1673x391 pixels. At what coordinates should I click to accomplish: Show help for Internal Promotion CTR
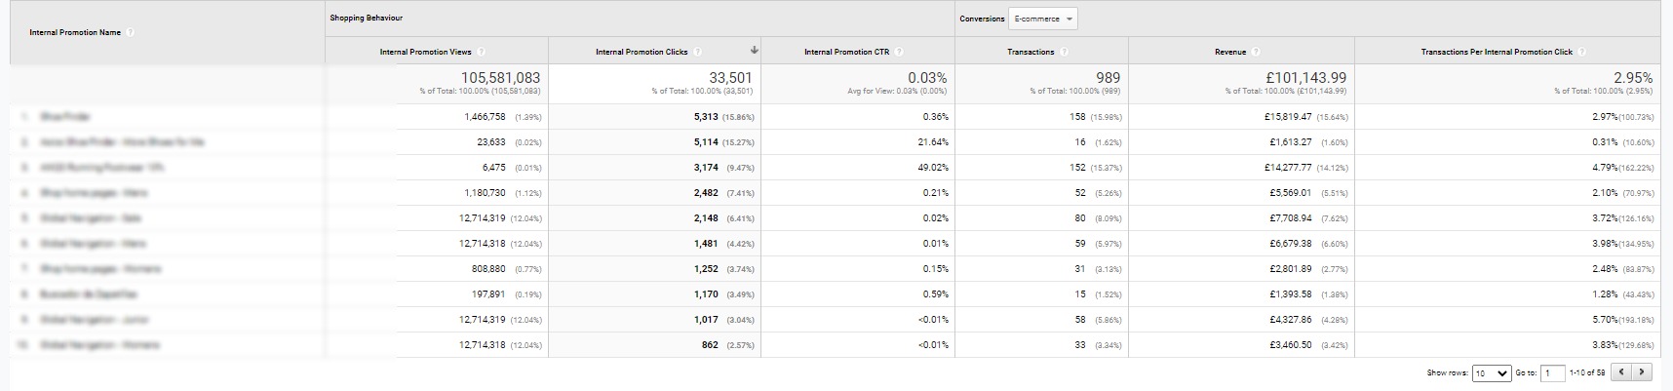tap(899, 52)
